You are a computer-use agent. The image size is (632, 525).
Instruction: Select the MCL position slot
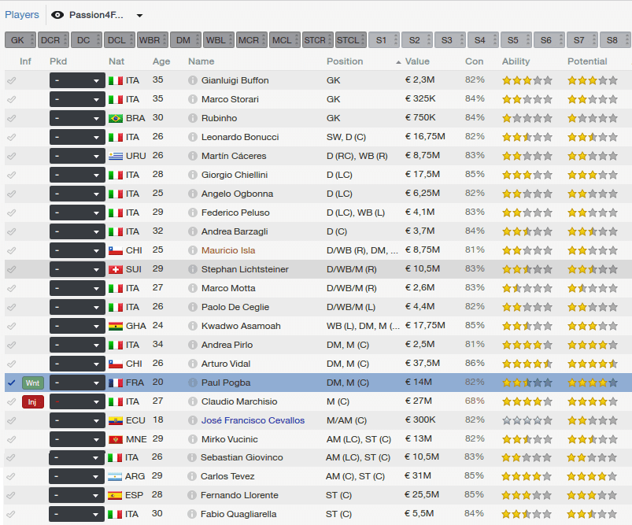coord(285,40)
